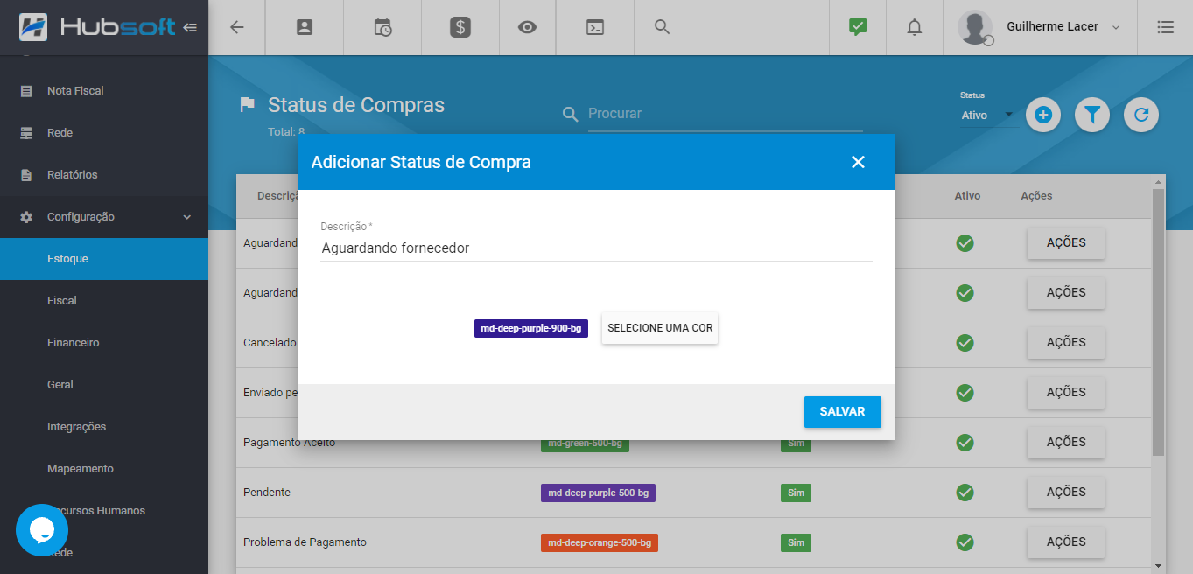
Task: Focus the Procurar search field
Action: (725, 114)
